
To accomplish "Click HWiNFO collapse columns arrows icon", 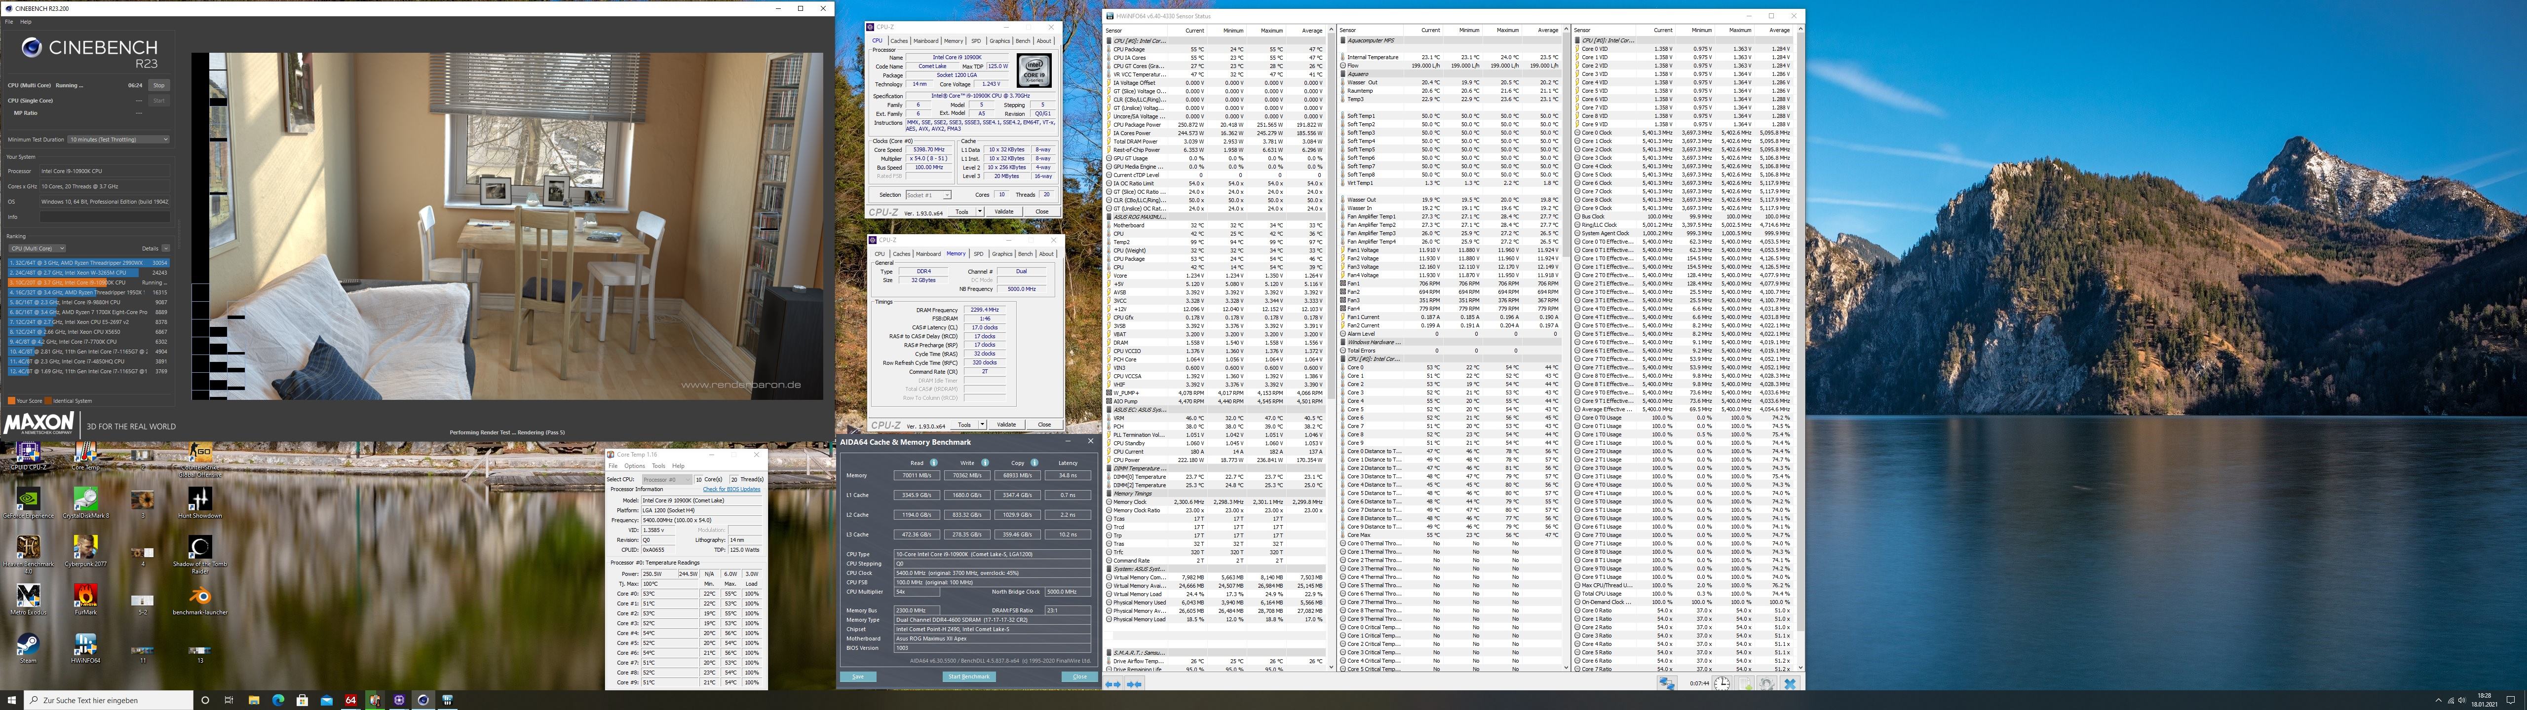I will click(x=1134, y=683).
